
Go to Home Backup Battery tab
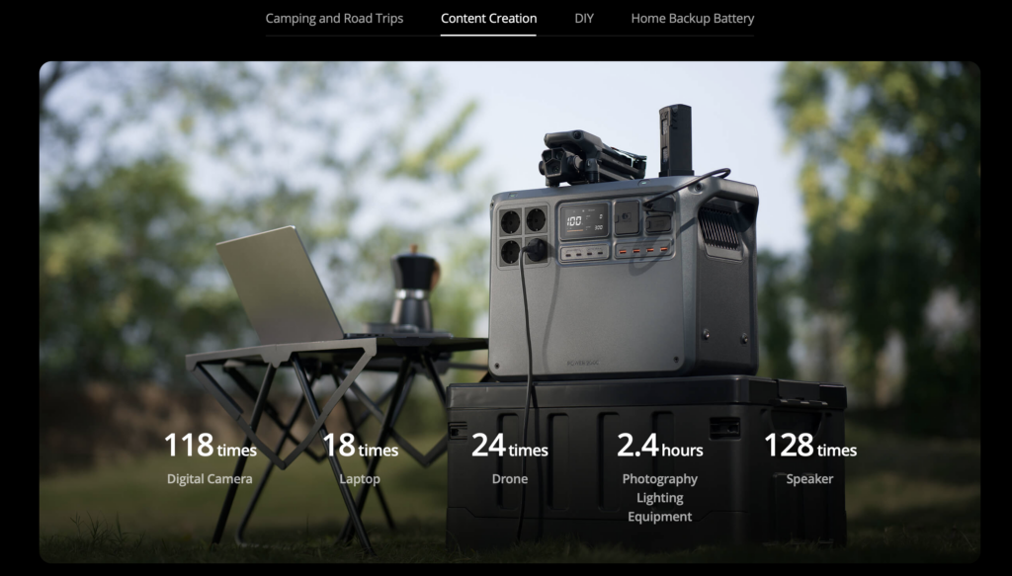pos(692,19)
